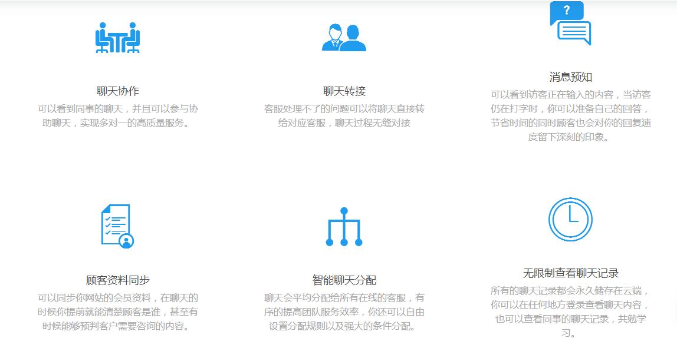The width and height of the screenshot is (677, 338).
Task: Click the chat collaboration meeting-table icon
Action: pyautogui.click(x=118, y=38)
